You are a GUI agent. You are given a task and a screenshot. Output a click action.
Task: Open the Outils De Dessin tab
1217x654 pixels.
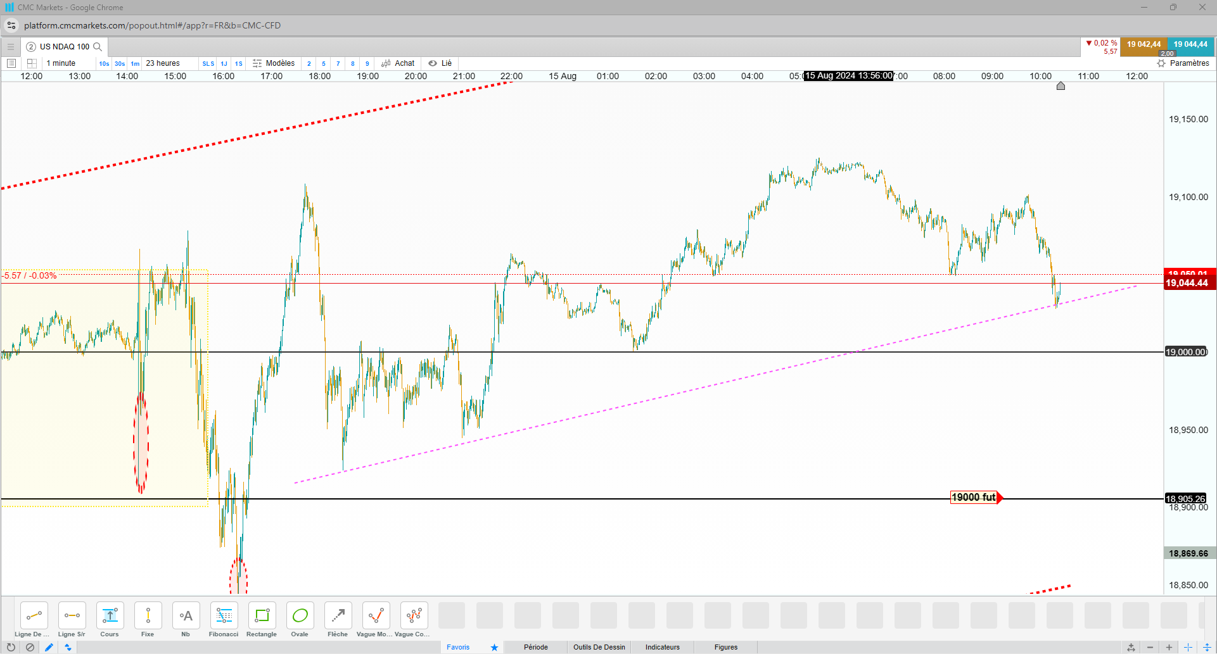pos(599,647)
